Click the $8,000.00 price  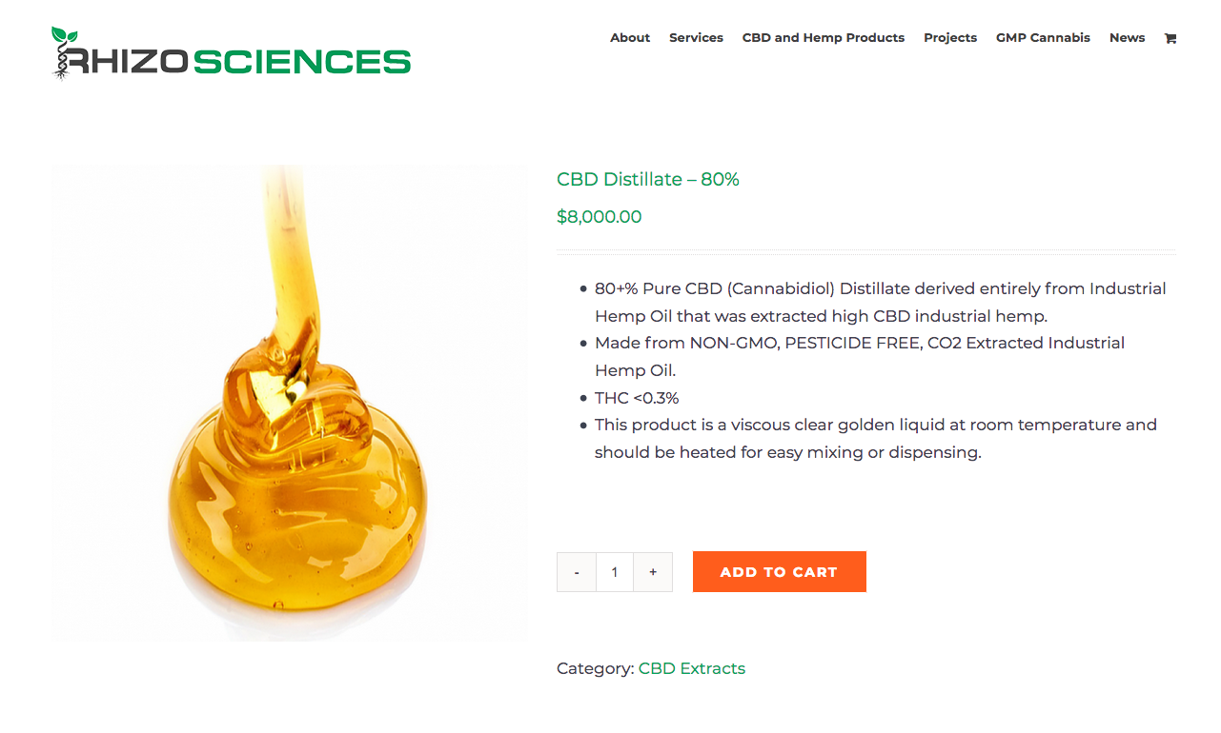pos(600,216)
